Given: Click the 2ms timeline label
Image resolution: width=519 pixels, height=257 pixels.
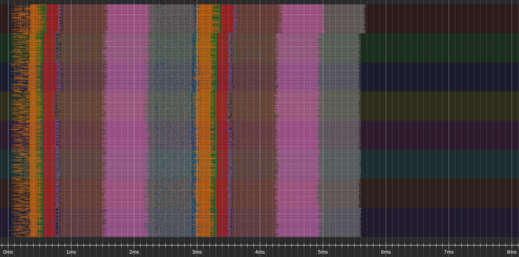Looking at the screenshot, I should (x=134, y=252).
